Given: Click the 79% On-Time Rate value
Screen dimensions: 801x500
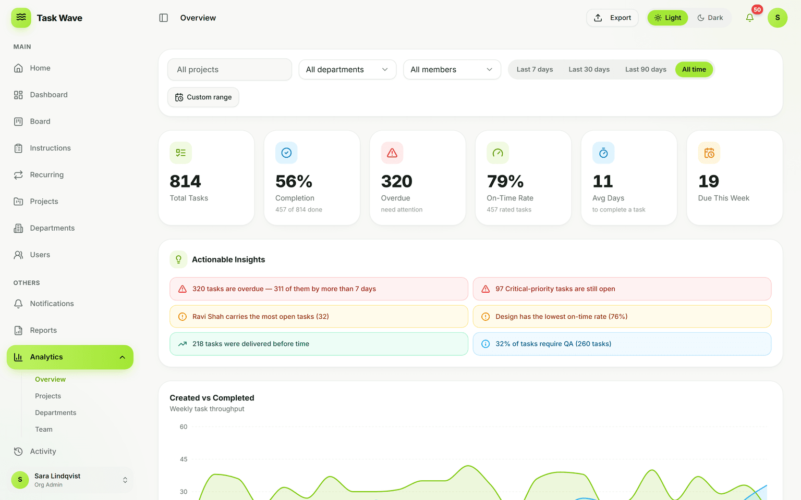Looking at the screenshot, I should (x=505, y=181).
